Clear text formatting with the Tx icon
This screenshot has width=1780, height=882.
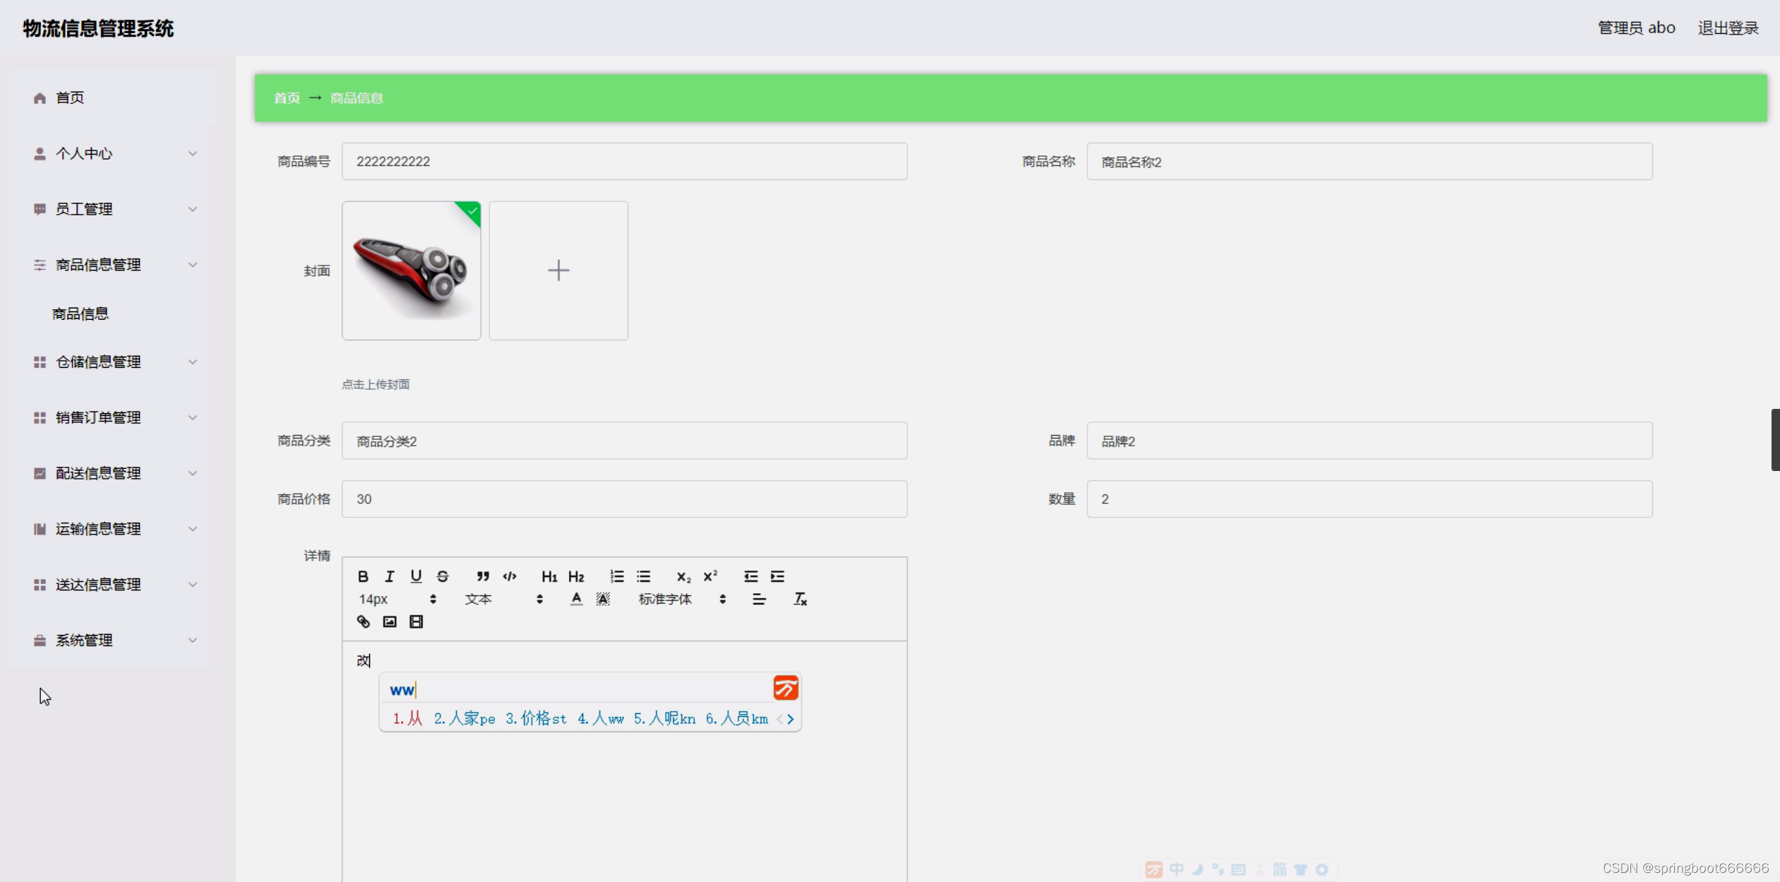pyautogui.click(x=799, y=599)
